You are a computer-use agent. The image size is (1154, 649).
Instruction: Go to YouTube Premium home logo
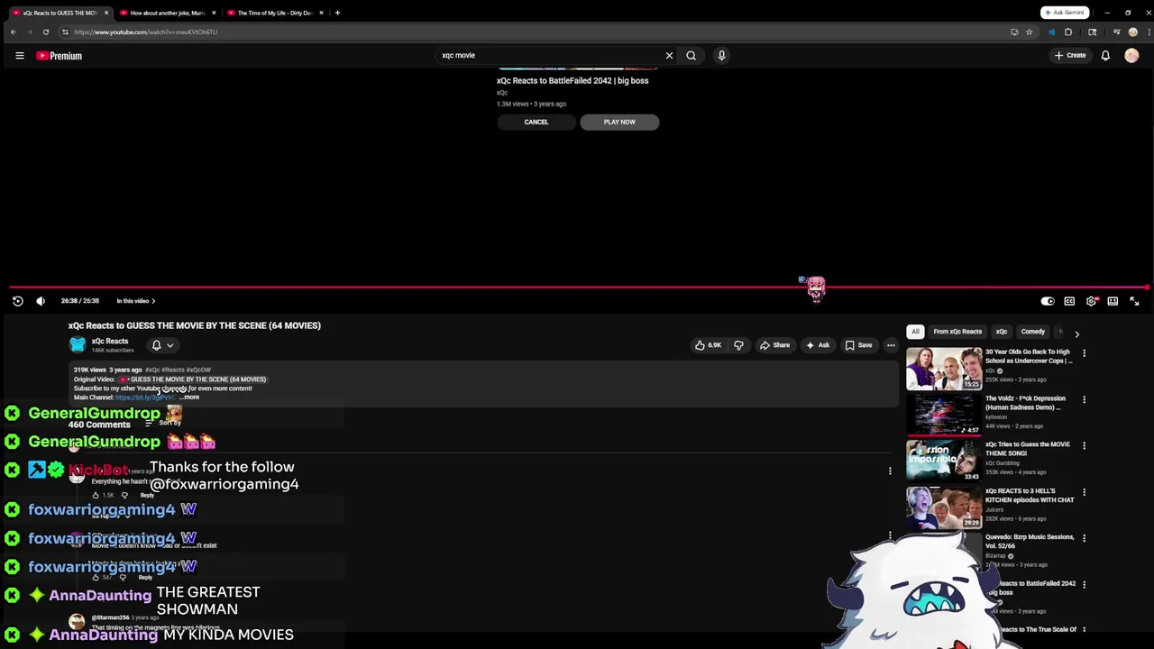[x=59, y=56]
